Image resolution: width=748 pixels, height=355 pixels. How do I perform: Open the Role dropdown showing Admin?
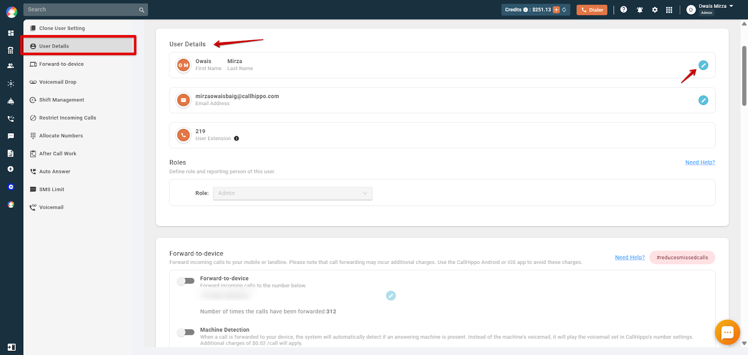pyautogui.click(x=293, y=193)
